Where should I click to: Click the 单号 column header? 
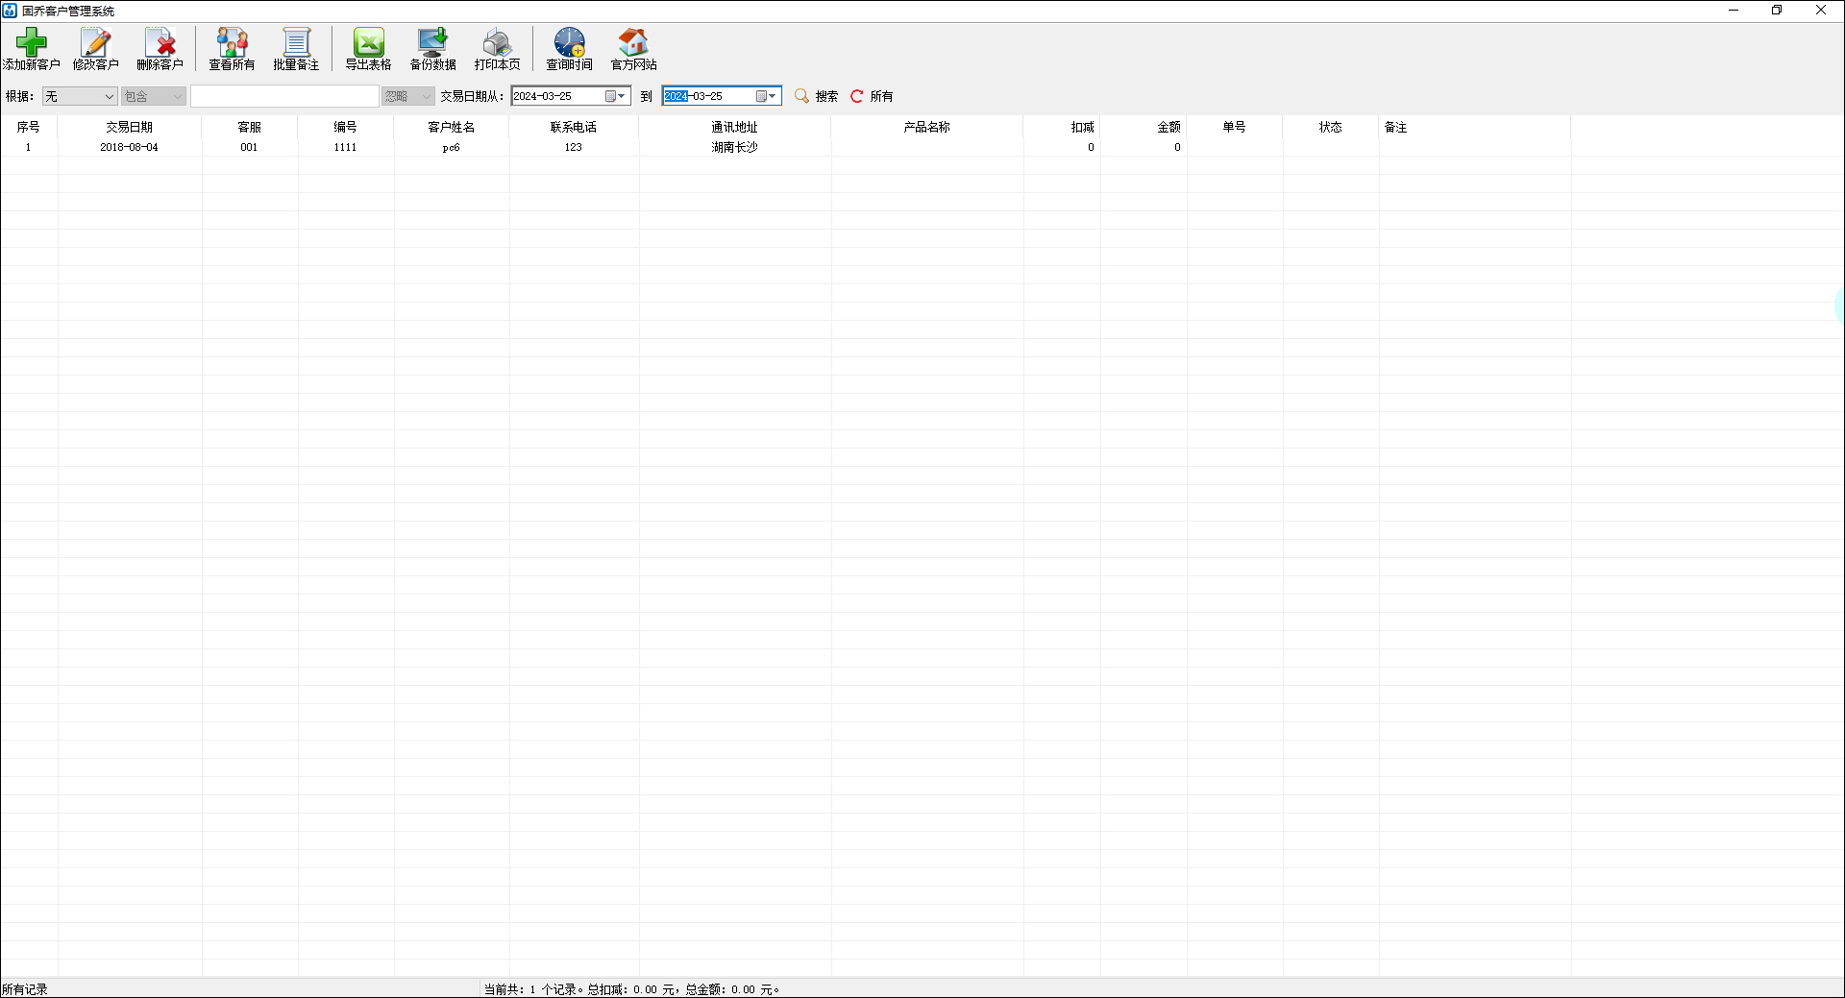1235,127
